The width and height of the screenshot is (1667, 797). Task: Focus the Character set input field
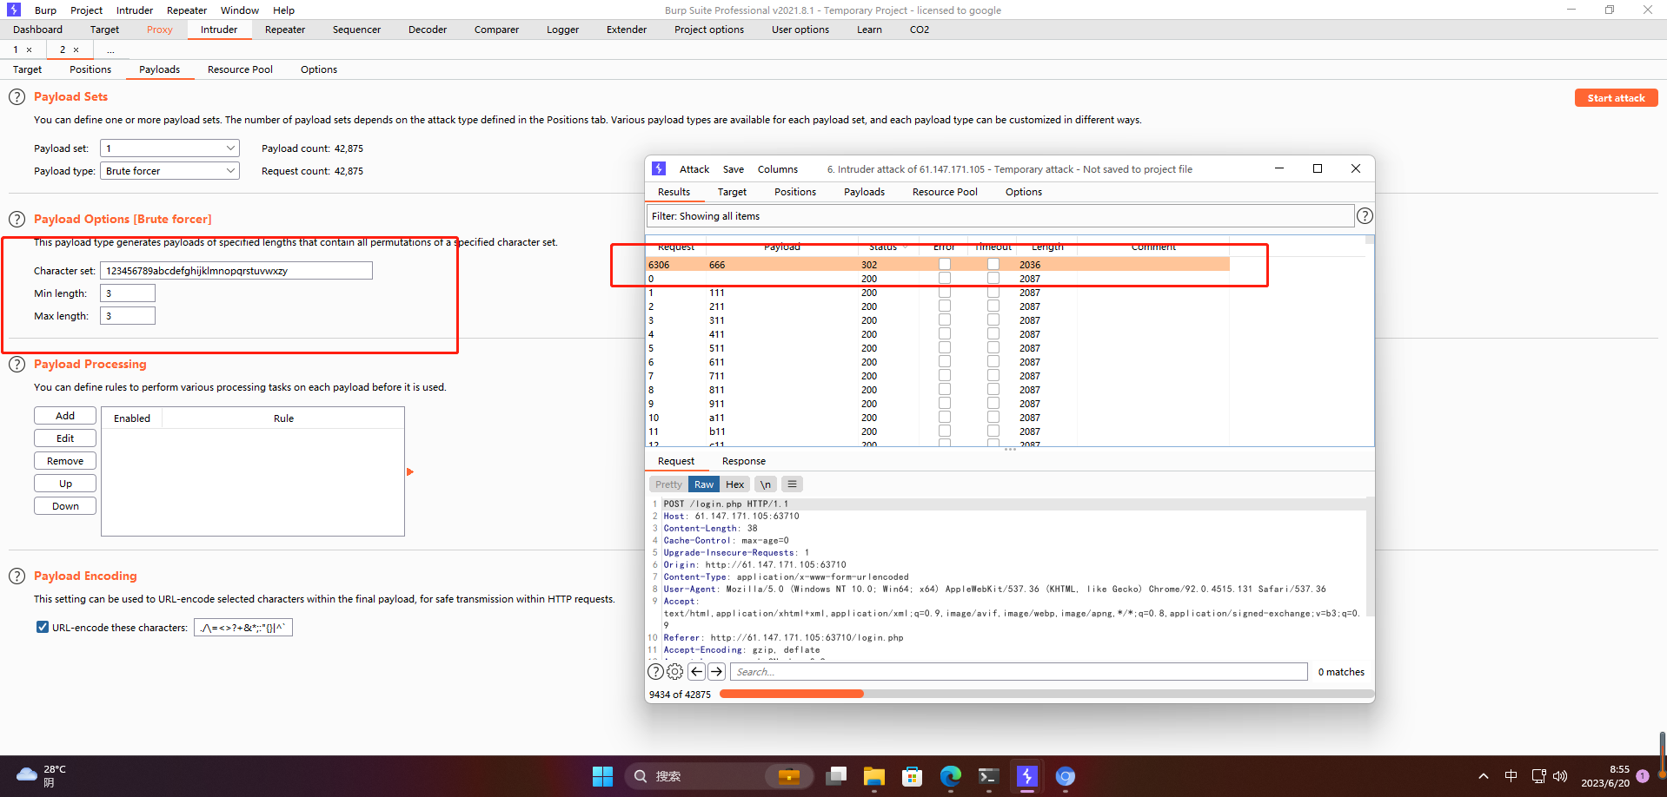tap(236, 271)
